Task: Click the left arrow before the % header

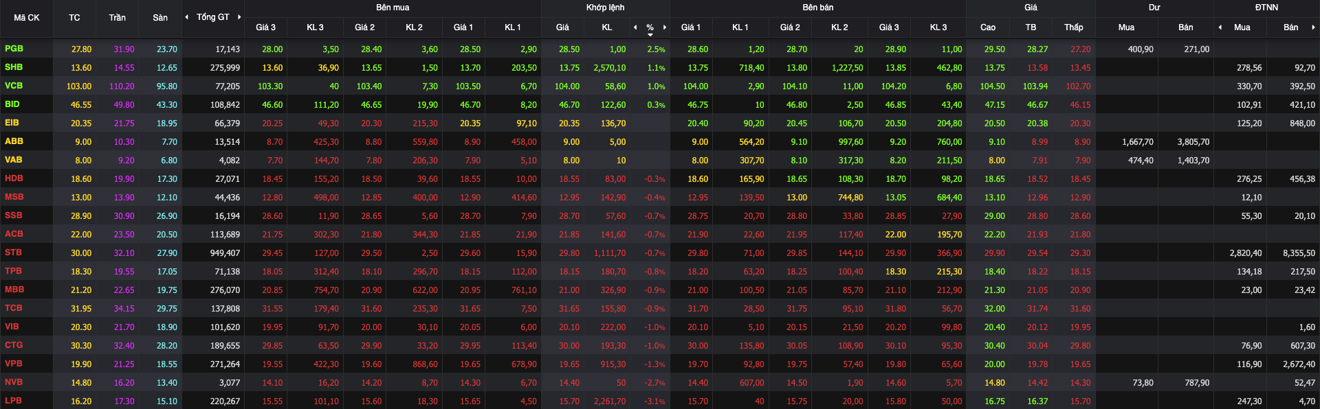Action: (635, 27)
